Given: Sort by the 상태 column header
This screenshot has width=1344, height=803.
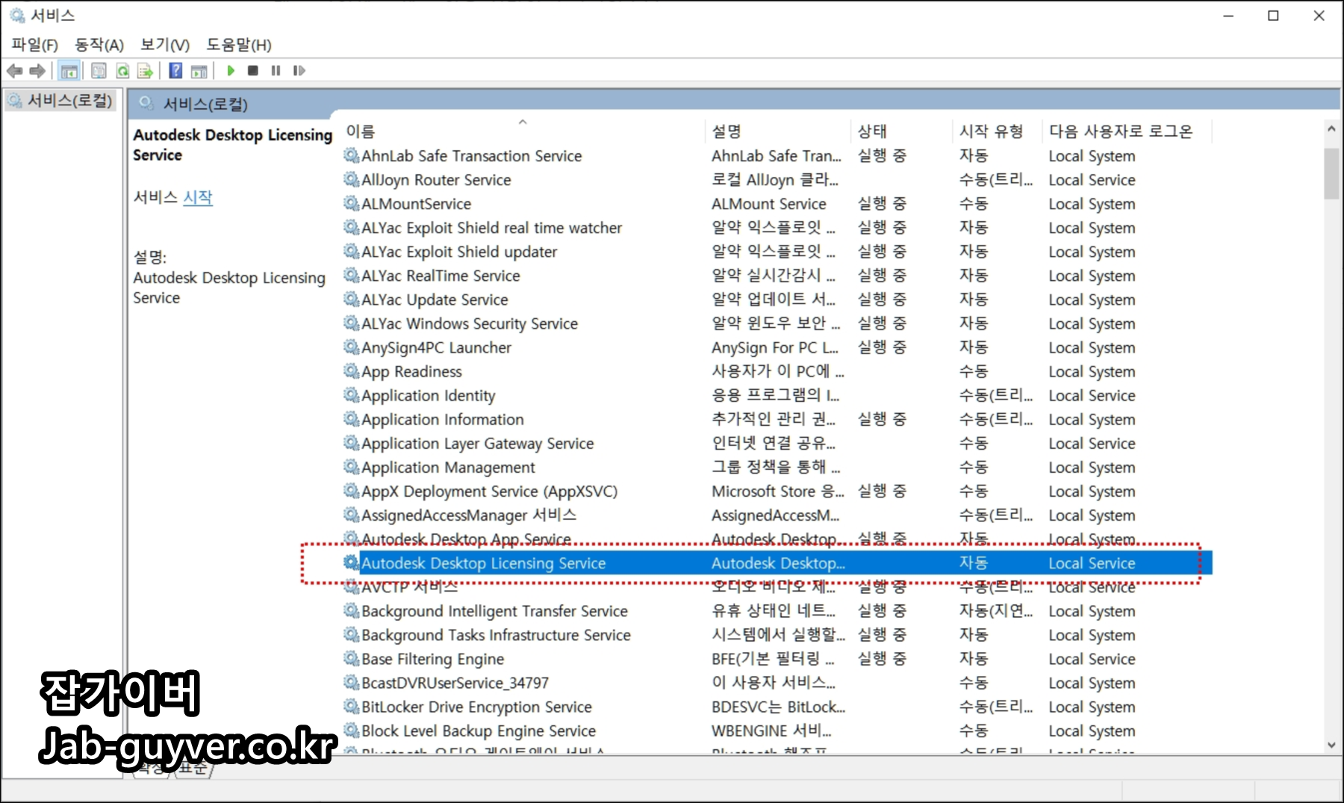Looking at the screenshot, I should 901,131.
